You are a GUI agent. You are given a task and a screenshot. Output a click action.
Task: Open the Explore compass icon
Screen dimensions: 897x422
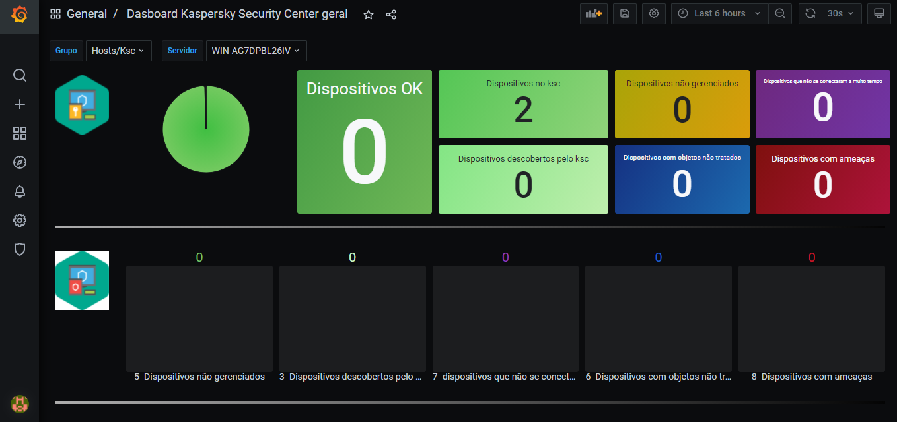coord(20,162)
